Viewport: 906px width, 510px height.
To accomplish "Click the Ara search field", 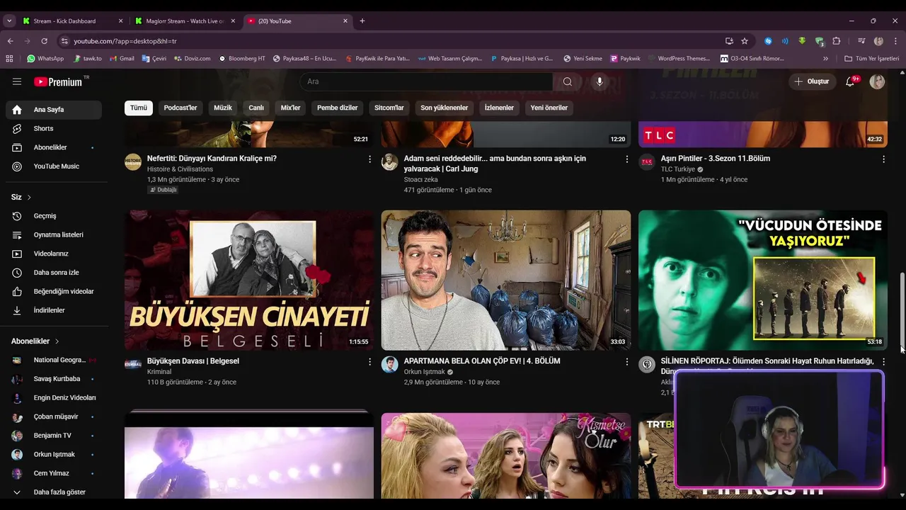I will pos(426,81).
